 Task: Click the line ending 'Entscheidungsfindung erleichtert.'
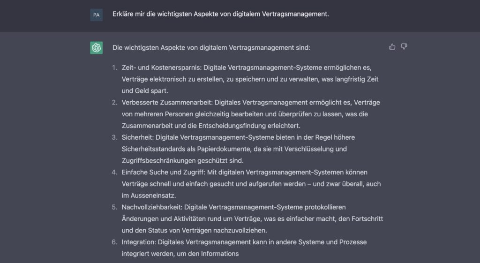217,126
